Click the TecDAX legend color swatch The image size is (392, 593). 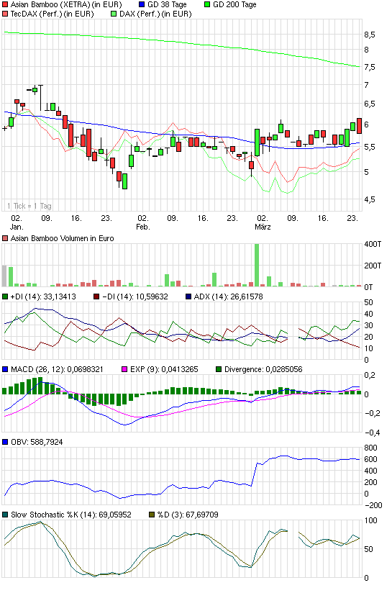5,14
